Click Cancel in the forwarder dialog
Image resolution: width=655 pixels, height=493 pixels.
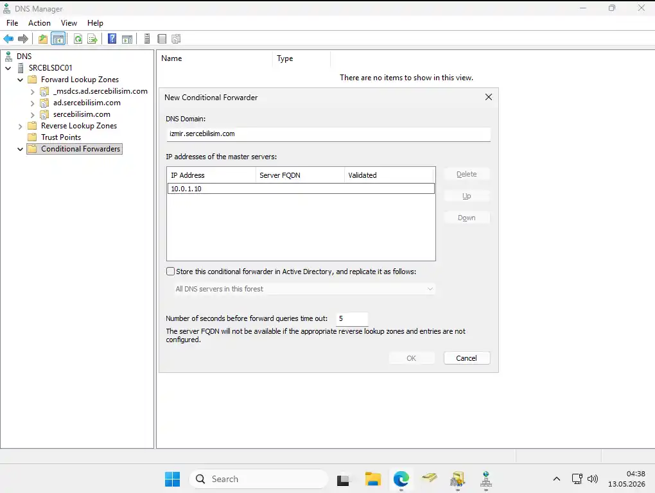467,358
